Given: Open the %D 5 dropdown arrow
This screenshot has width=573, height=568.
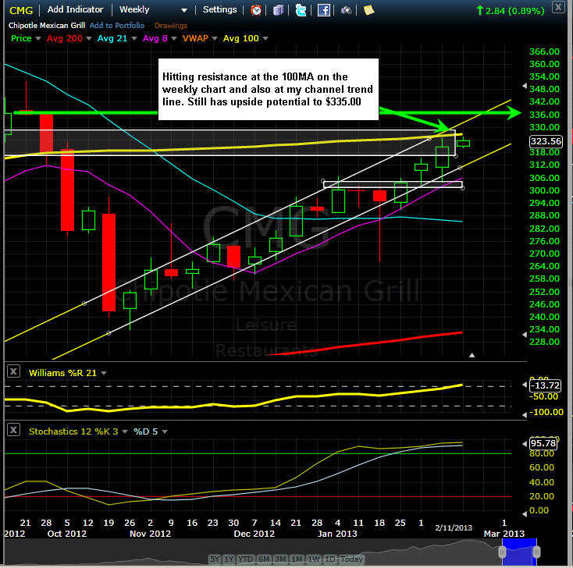Looking at the screenshot, I should 165,431.
